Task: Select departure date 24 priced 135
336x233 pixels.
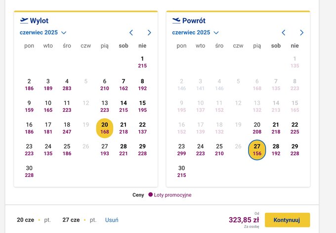Action: coord(48,150)
